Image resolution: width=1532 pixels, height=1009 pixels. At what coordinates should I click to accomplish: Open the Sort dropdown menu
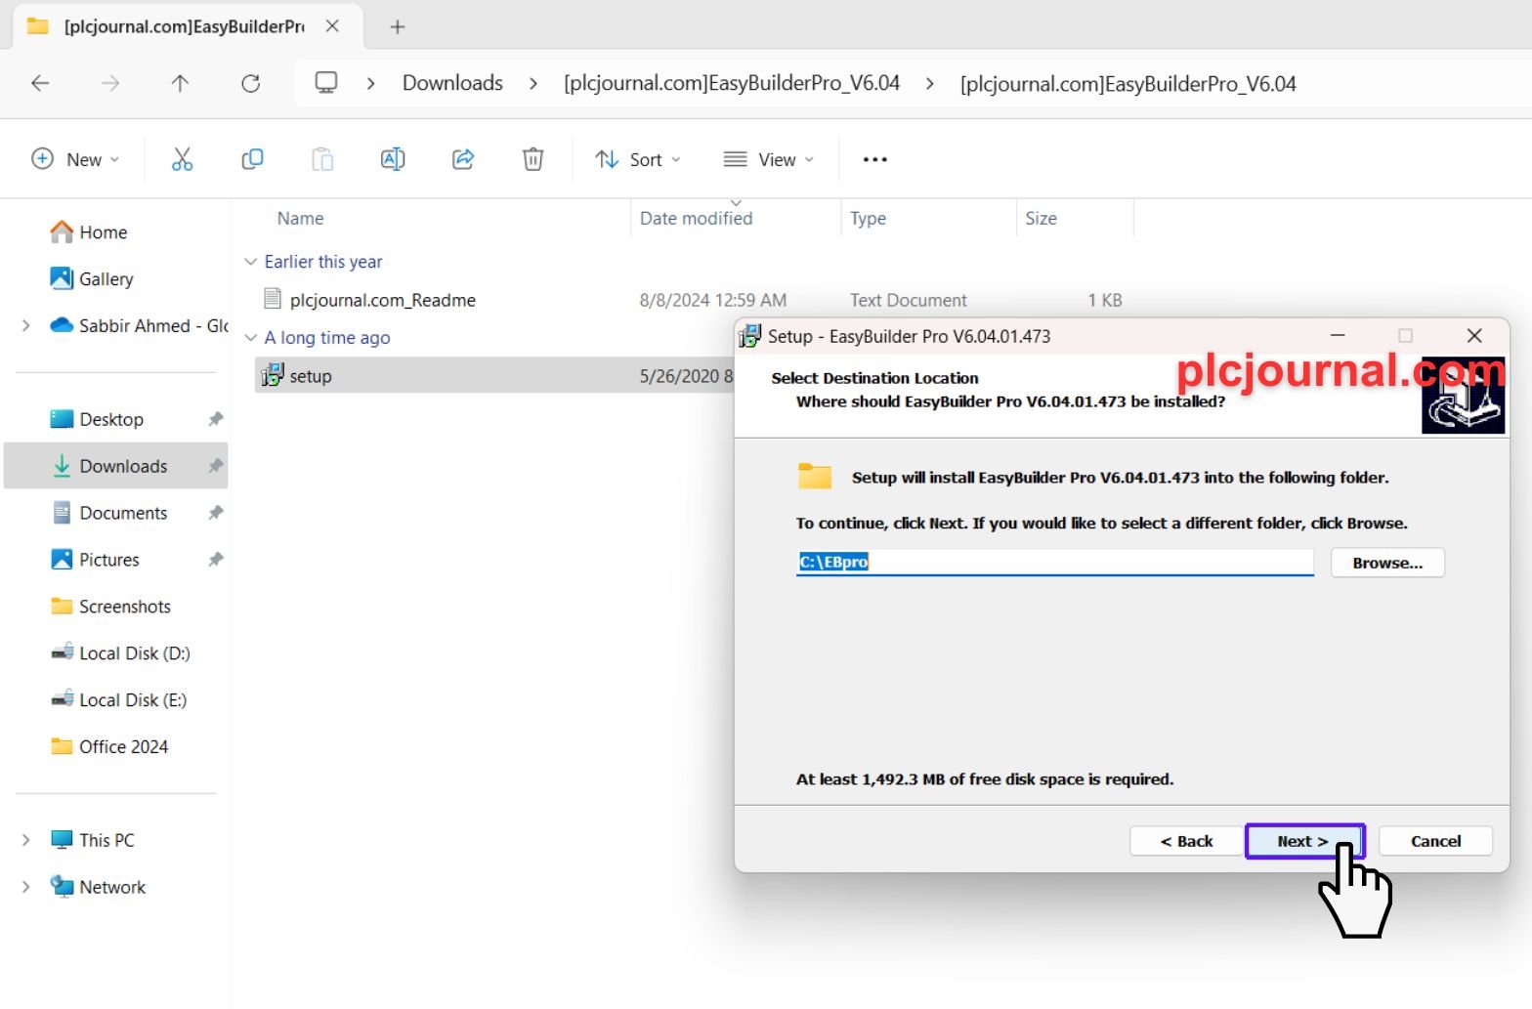pos(638,159)
